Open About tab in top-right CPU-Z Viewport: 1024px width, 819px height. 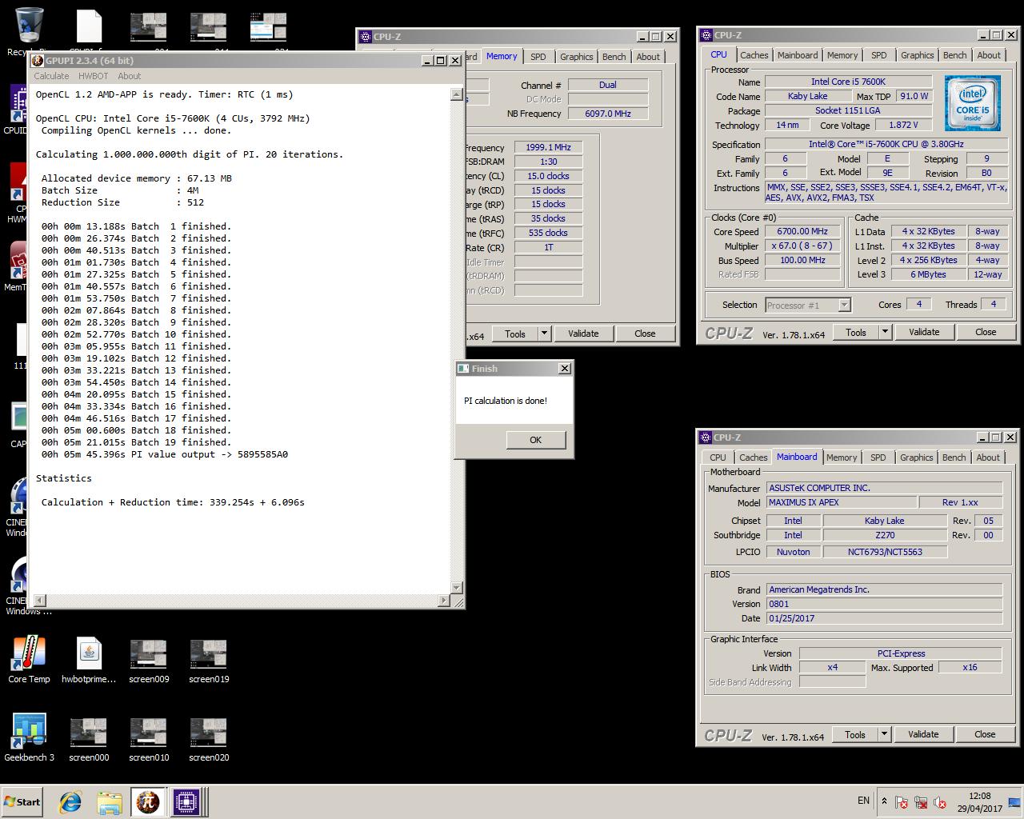[989, 55]
